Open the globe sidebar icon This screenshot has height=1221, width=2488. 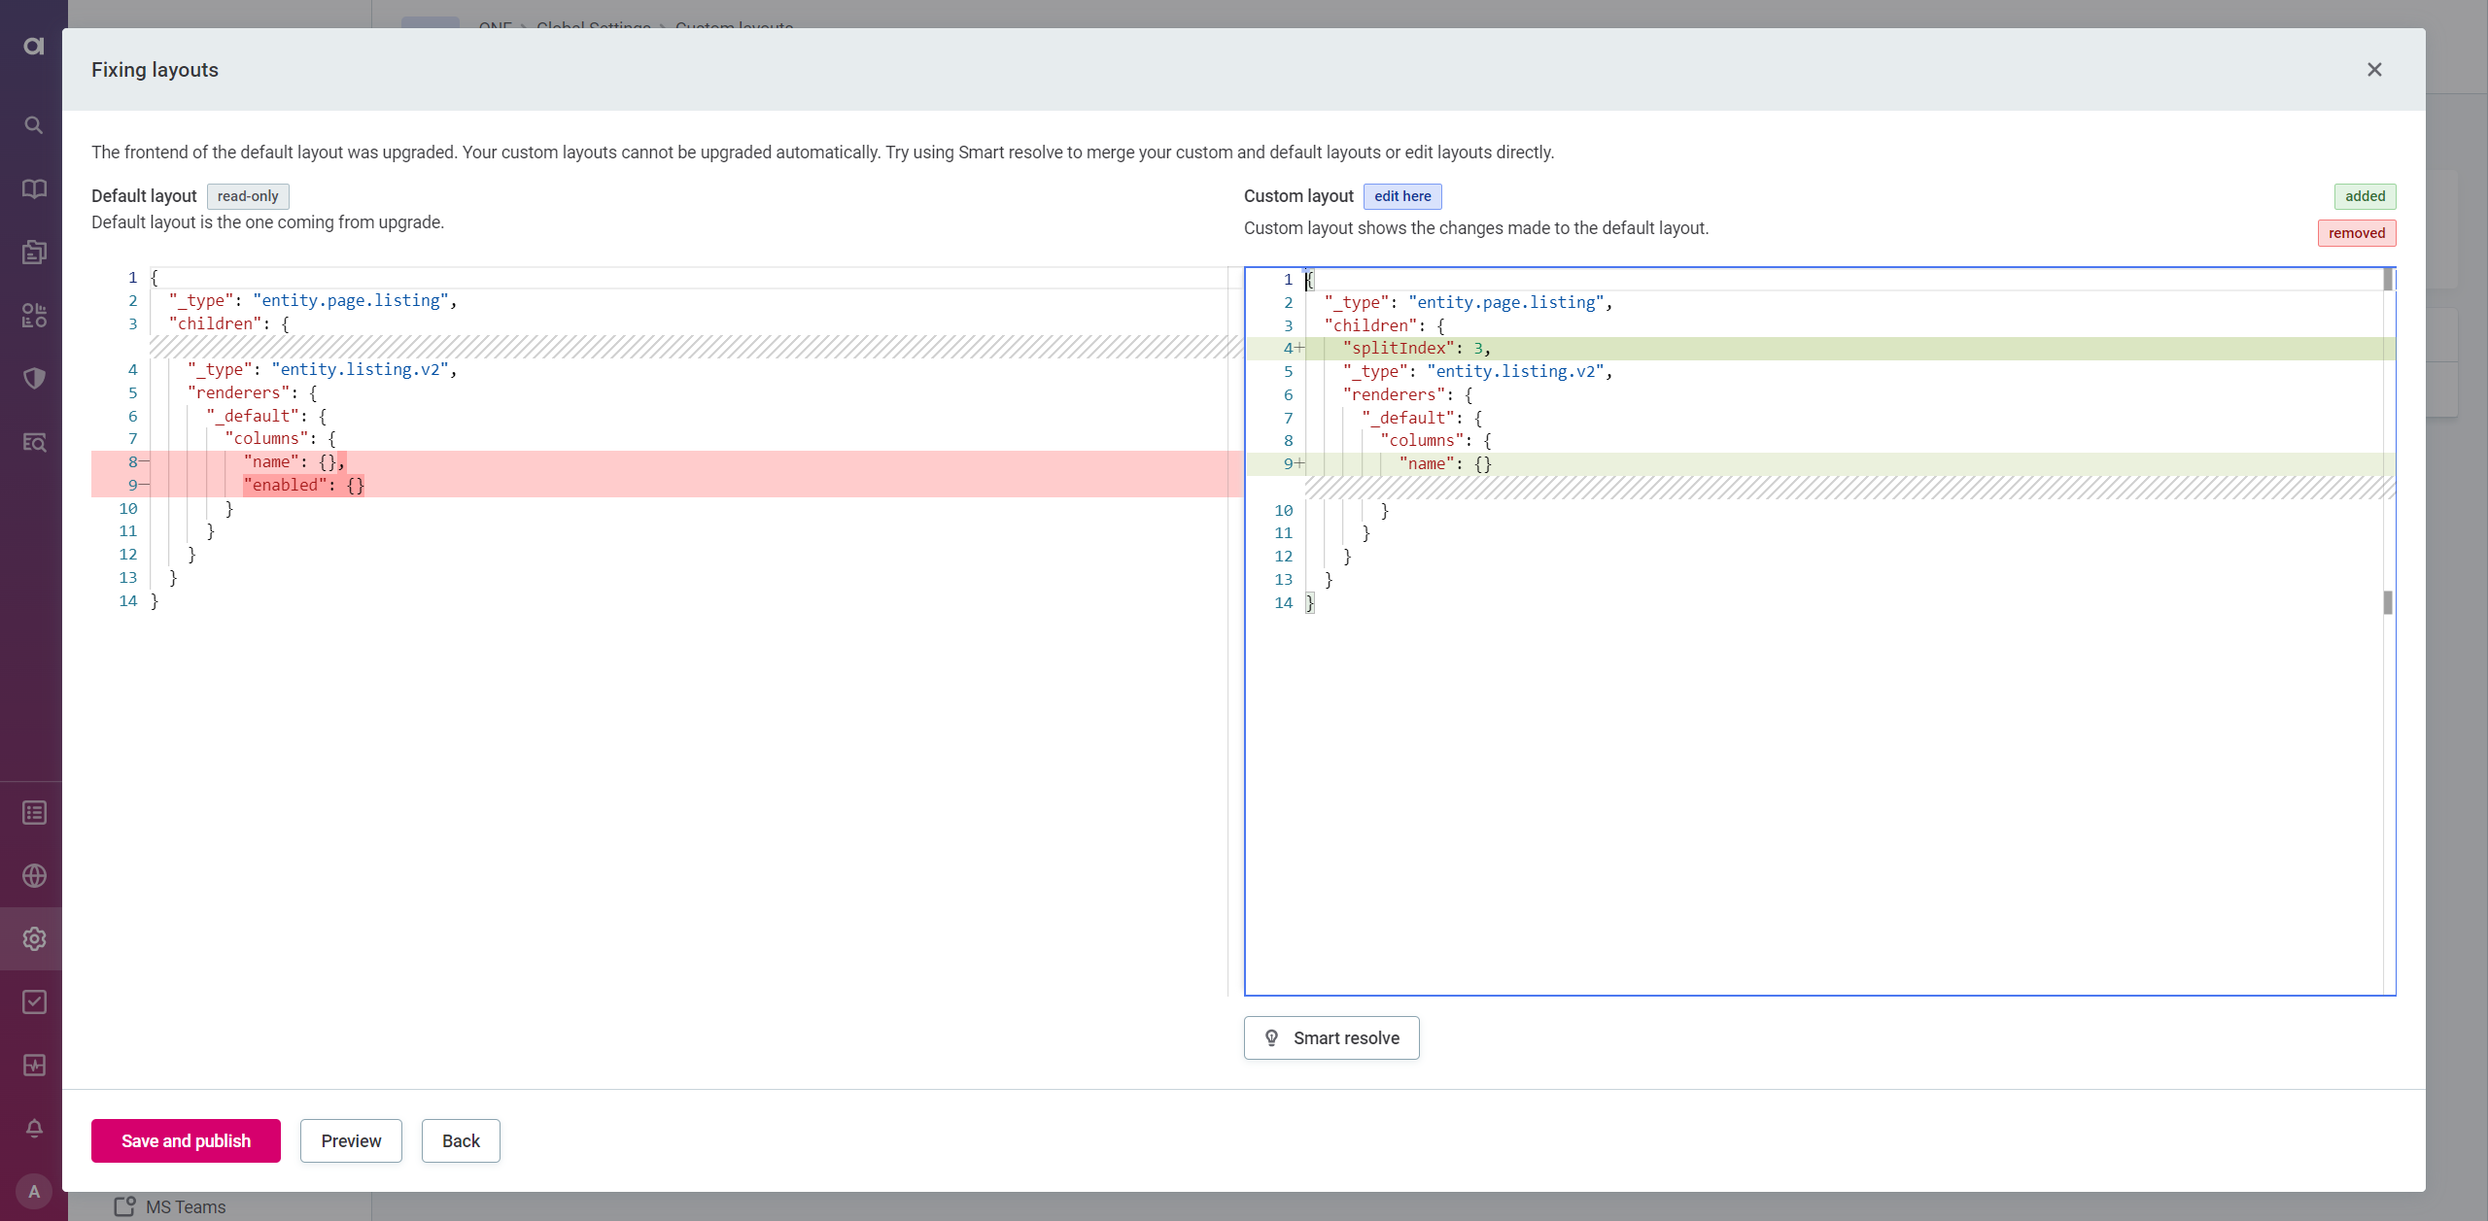click(x=33, y=875)
